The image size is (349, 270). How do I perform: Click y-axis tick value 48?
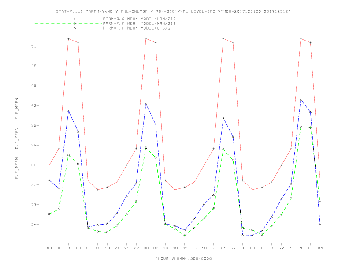coord(34,66)
